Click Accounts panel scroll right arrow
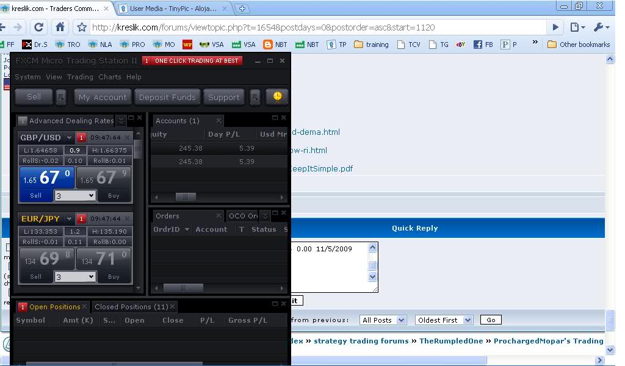This screenshot has height=366, width=625. tap(282, 197)
